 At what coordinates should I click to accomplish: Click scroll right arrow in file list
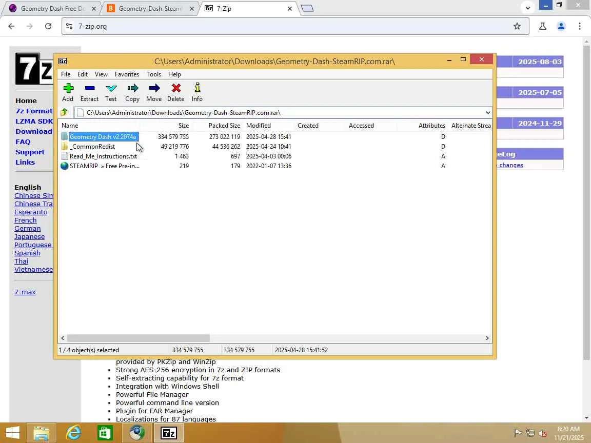487,338
